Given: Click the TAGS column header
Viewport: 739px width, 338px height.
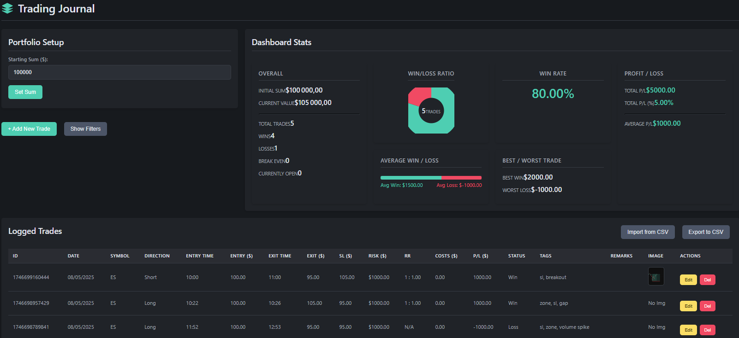Looking at the screenshot, I should point(545,256).
